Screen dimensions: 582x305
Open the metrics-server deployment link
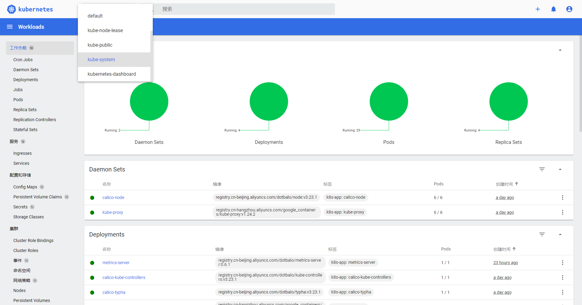[x=116, y=263]
